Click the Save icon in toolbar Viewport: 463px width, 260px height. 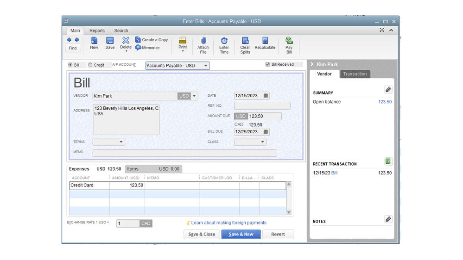(110, 41)
